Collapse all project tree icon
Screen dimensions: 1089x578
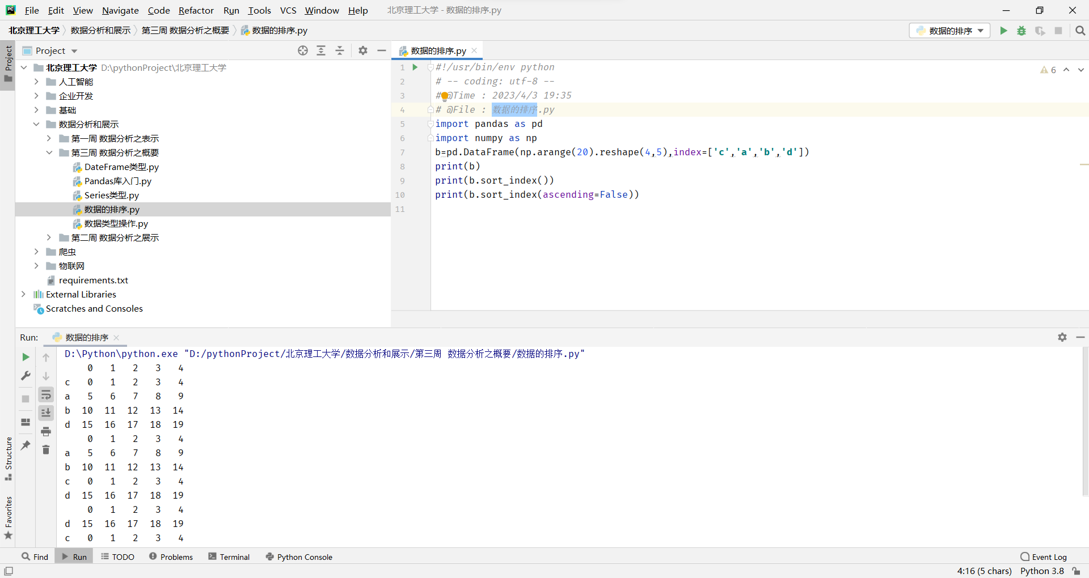coord(340,50)
